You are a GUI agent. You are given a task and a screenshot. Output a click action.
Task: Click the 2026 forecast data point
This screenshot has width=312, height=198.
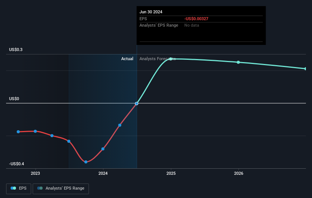238,62
